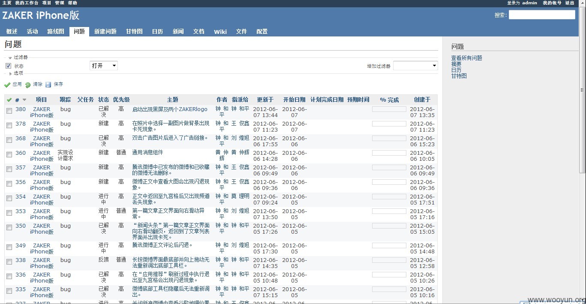The width and height of the screenshot is (586, 304).
Task: Check the box for issue 336
Action: click(x=9, y=276)
